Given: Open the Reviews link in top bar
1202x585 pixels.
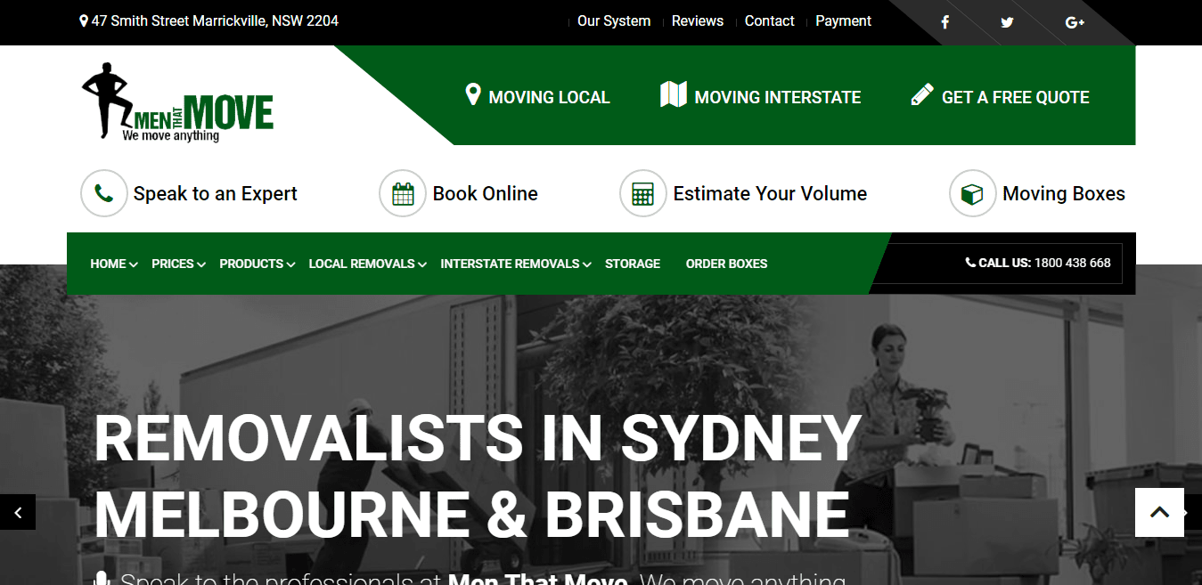Looking at the screenshot, I should pos(697,21).
